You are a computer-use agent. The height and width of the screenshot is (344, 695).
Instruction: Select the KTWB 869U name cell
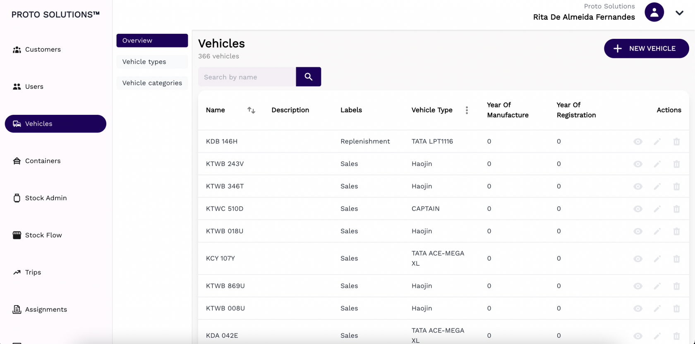click(x=225, y=286)
